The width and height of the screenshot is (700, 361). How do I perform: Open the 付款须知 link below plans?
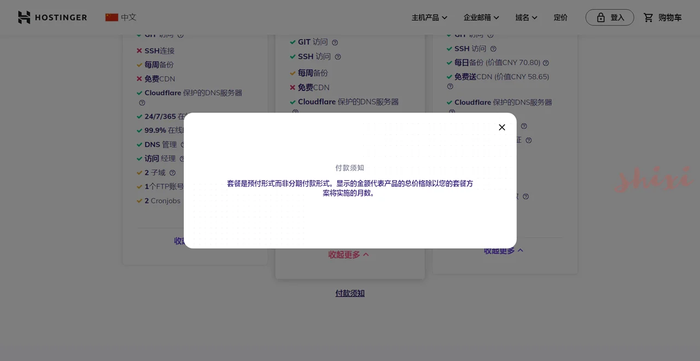click(350, 293)
